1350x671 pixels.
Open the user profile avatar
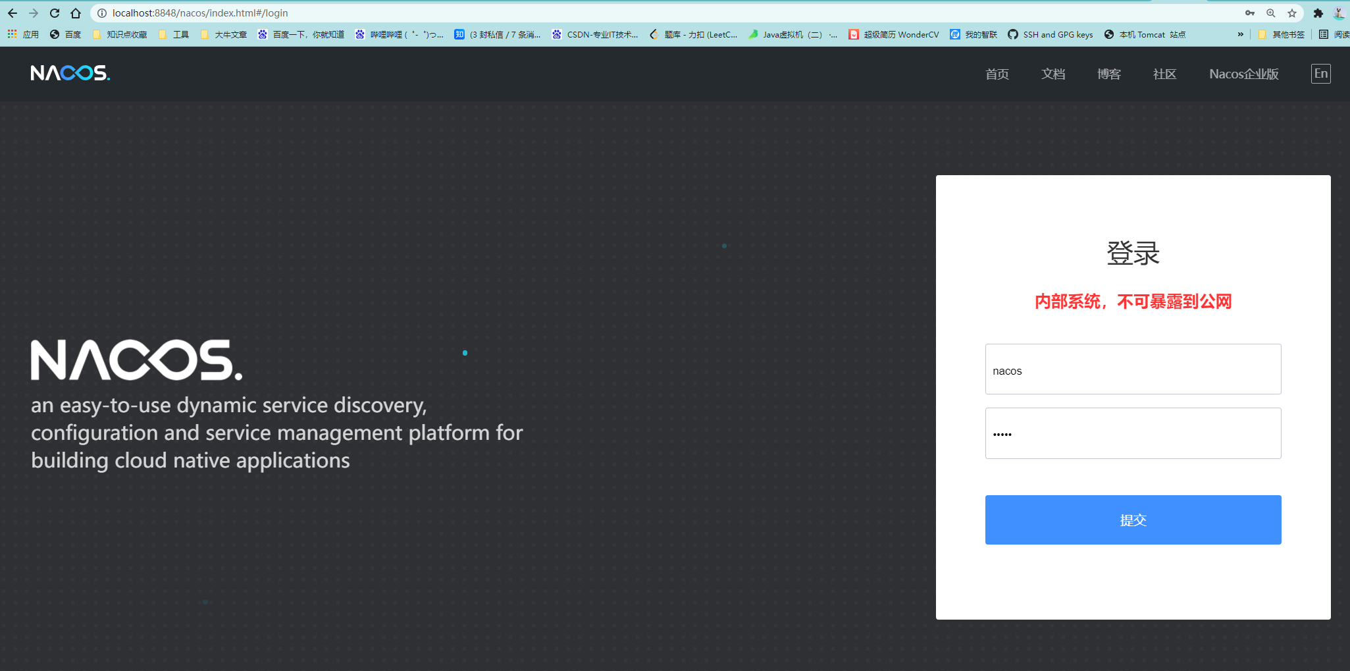pos(1339,13)
